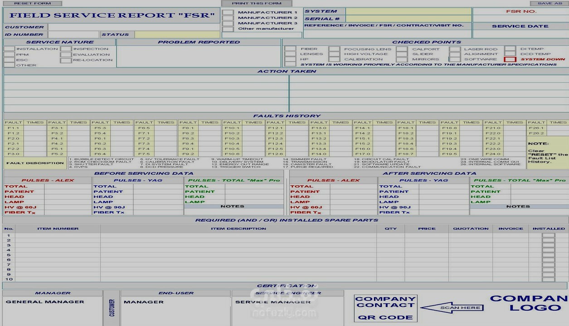Click the SCAN HERE arrow
Viewport: 569px width, 326px height.
(452, 308)
